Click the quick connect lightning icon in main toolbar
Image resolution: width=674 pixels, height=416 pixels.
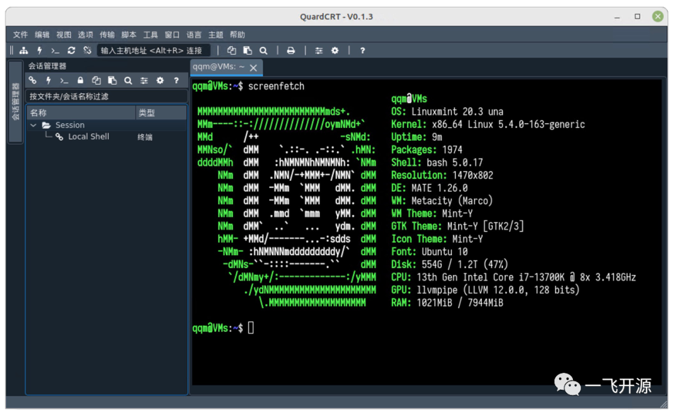click(x=39, y=51)
